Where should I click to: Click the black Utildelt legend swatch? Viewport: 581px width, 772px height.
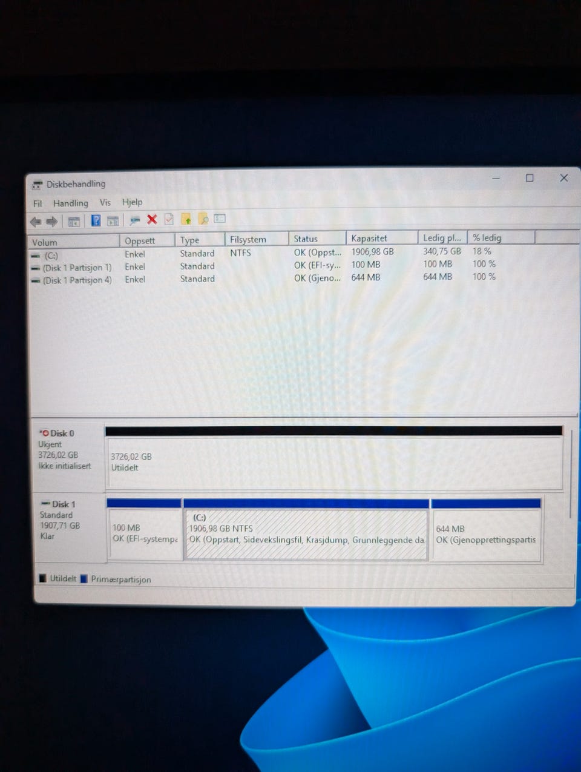click(x=42, y=578)
